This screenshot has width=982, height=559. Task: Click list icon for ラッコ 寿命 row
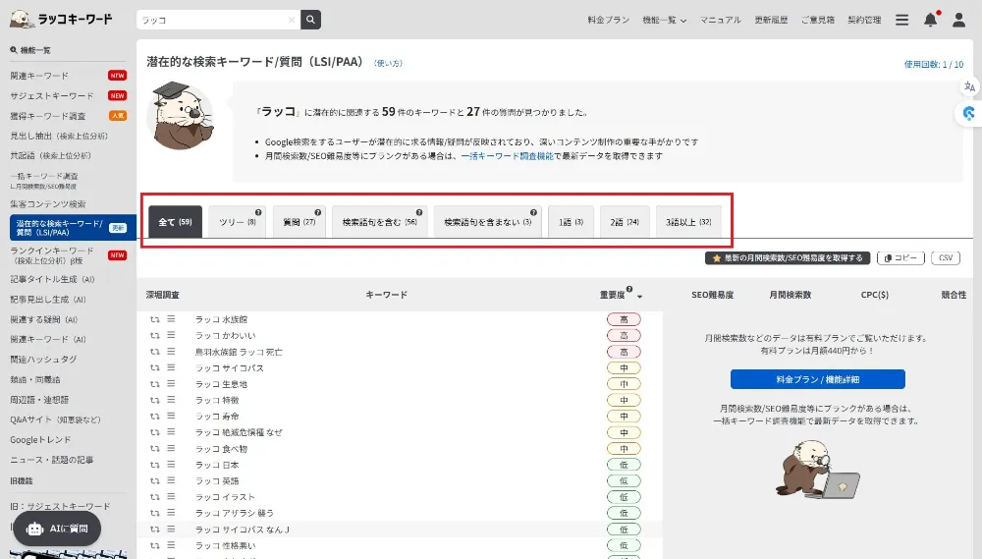[171, 417]
